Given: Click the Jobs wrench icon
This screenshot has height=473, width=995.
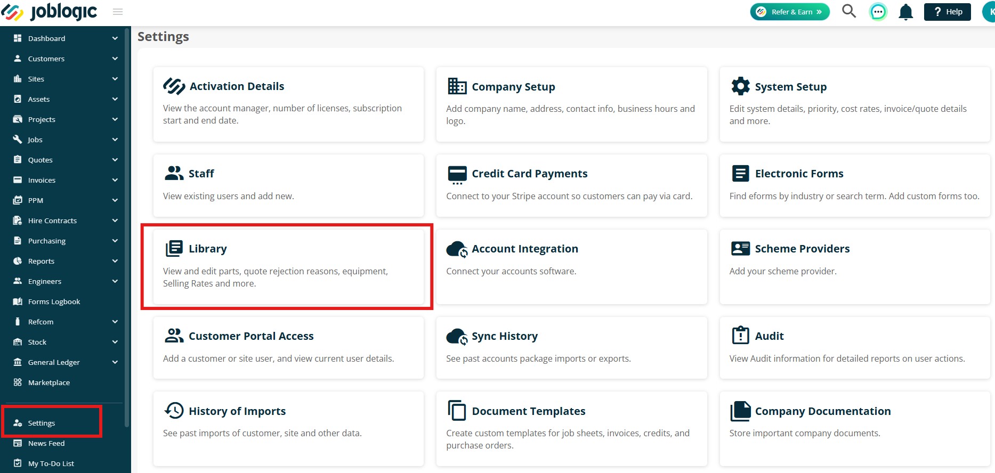Looking at the screenshot, I should (x=18, y=139).
